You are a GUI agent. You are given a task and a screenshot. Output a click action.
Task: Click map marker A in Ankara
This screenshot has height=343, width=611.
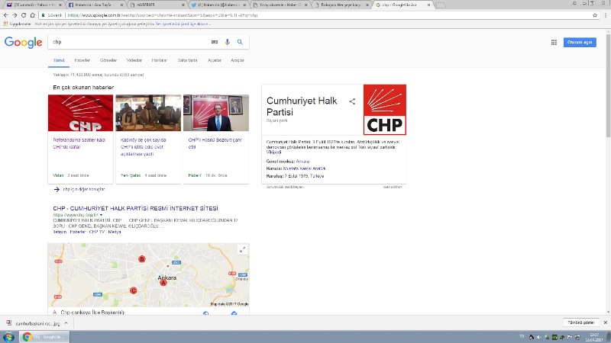(x=163, y=283)
